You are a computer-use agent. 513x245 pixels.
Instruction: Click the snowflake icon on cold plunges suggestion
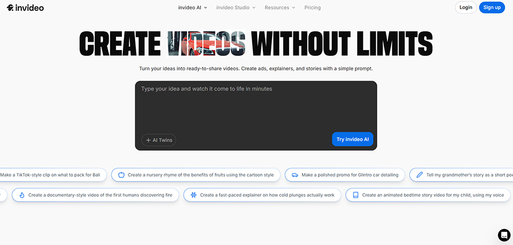[x=193, y=195]
